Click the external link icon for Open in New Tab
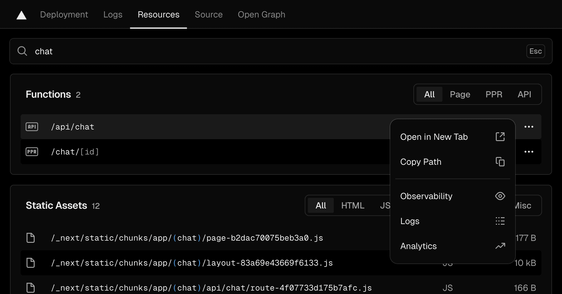562x294 pixels. click(x=500, y=137)
